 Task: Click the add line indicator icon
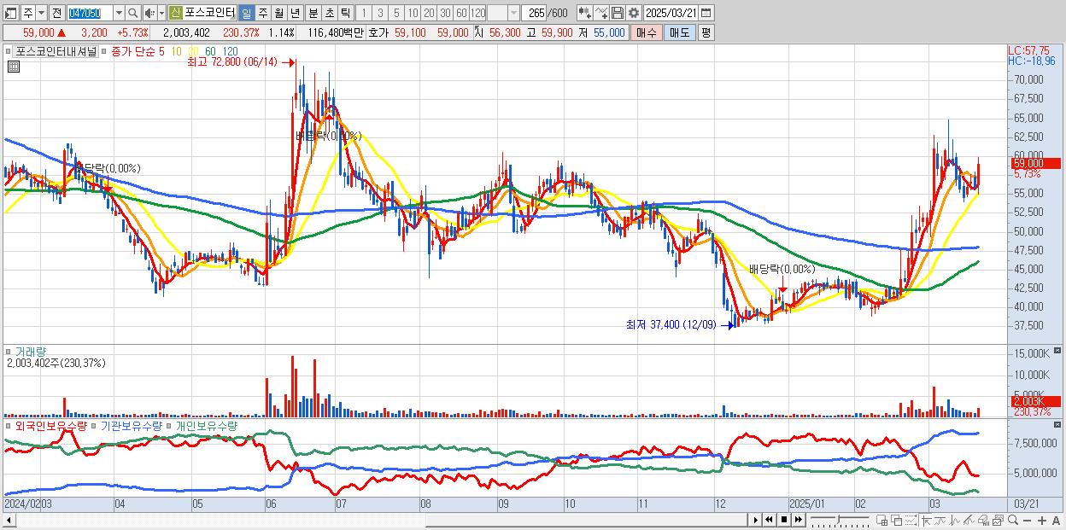pos(601,13)
